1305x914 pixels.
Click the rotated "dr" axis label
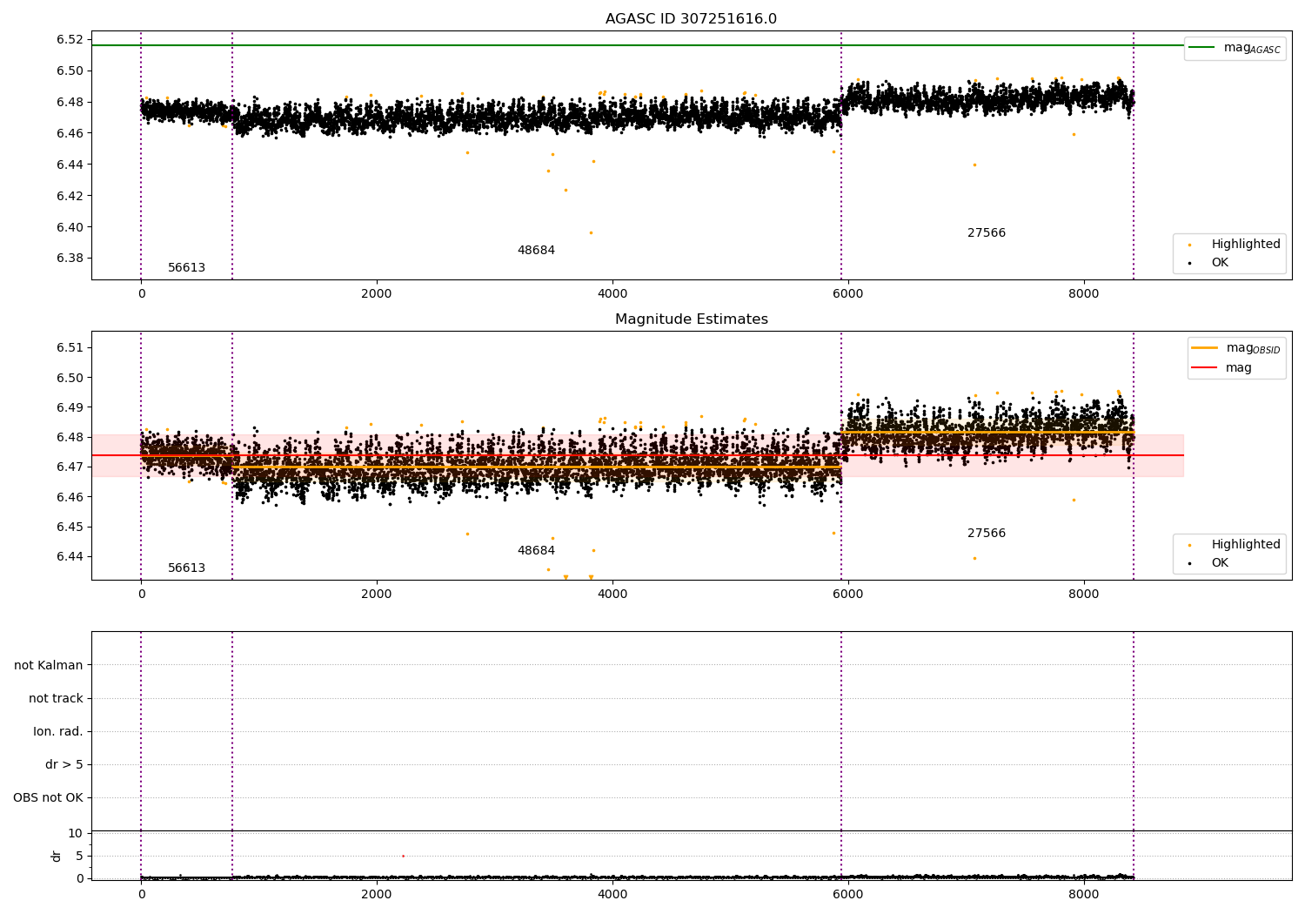click(x=57, y=856)
